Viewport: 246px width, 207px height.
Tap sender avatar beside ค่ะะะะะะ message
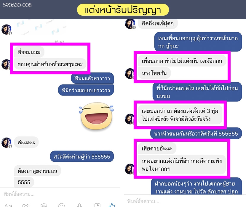(7, 143)
